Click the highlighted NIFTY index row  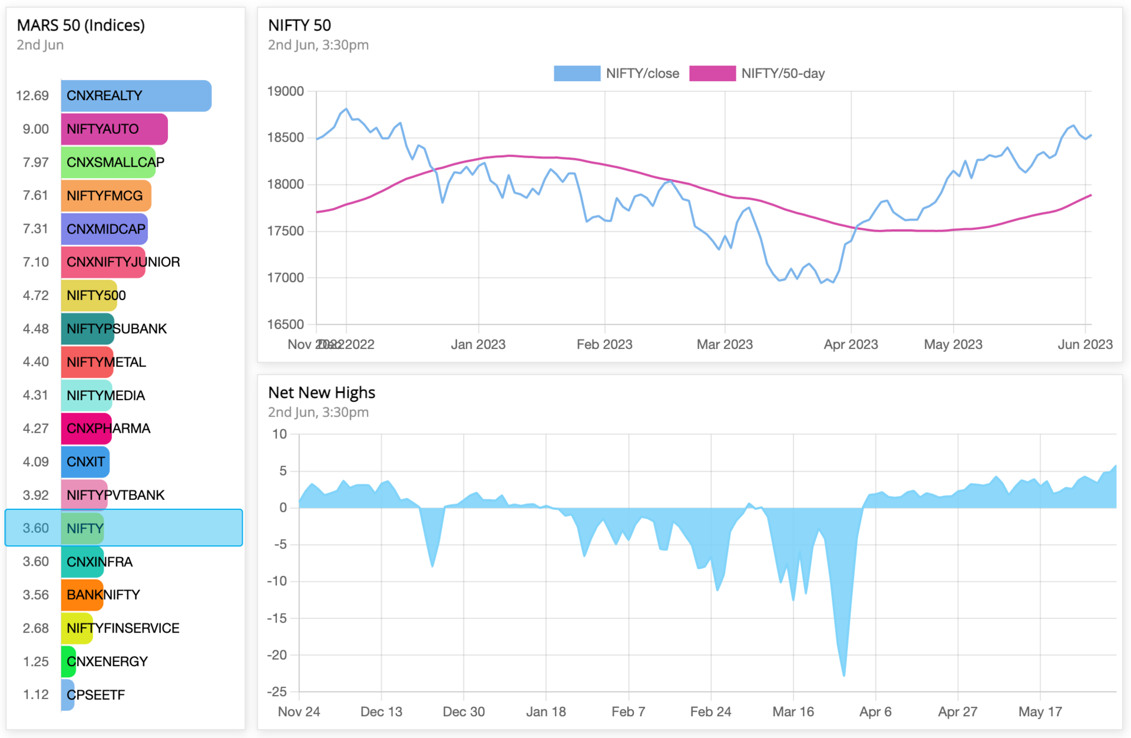click(124, 528)
